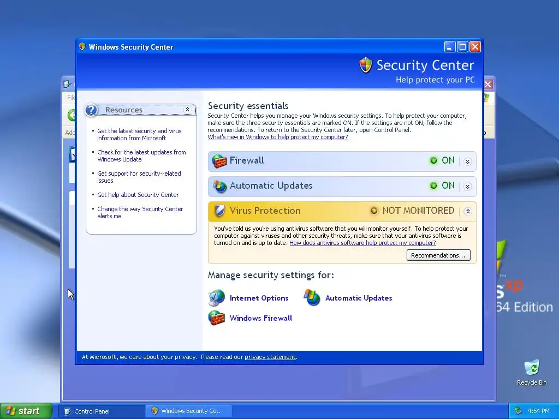559x419 pixels.
Task: Open Check for latest updates from Windows Update
Action: 141,155
